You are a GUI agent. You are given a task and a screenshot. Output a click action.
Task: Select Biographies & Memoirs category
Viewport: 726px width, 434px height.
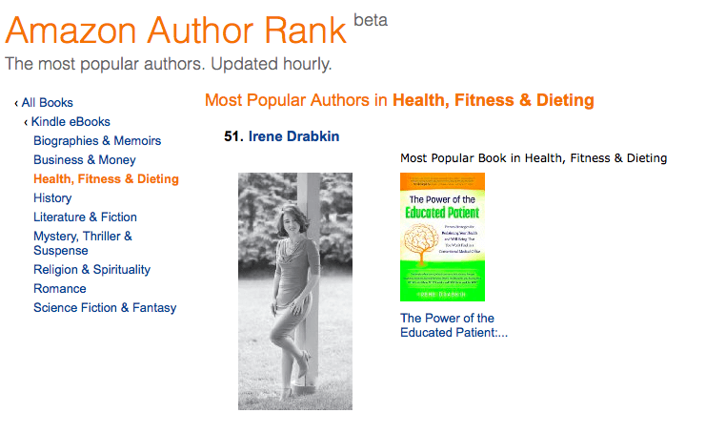click(x=97, y=140)
